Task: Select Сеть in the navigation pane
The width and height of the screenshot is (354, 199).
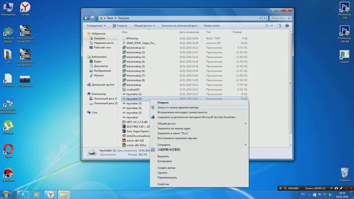Action: click(x=94, y=112)
